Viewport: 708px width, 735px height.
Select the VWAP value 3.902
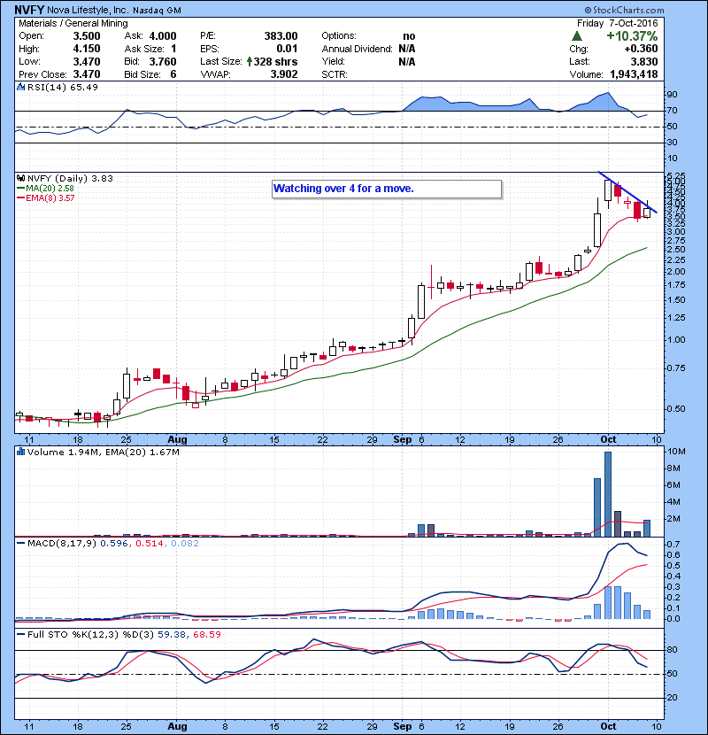click(x=284, y=74)
